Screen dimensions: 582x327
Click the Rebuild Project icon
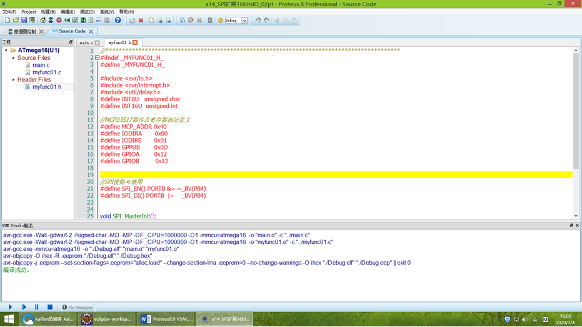[191, 21]
